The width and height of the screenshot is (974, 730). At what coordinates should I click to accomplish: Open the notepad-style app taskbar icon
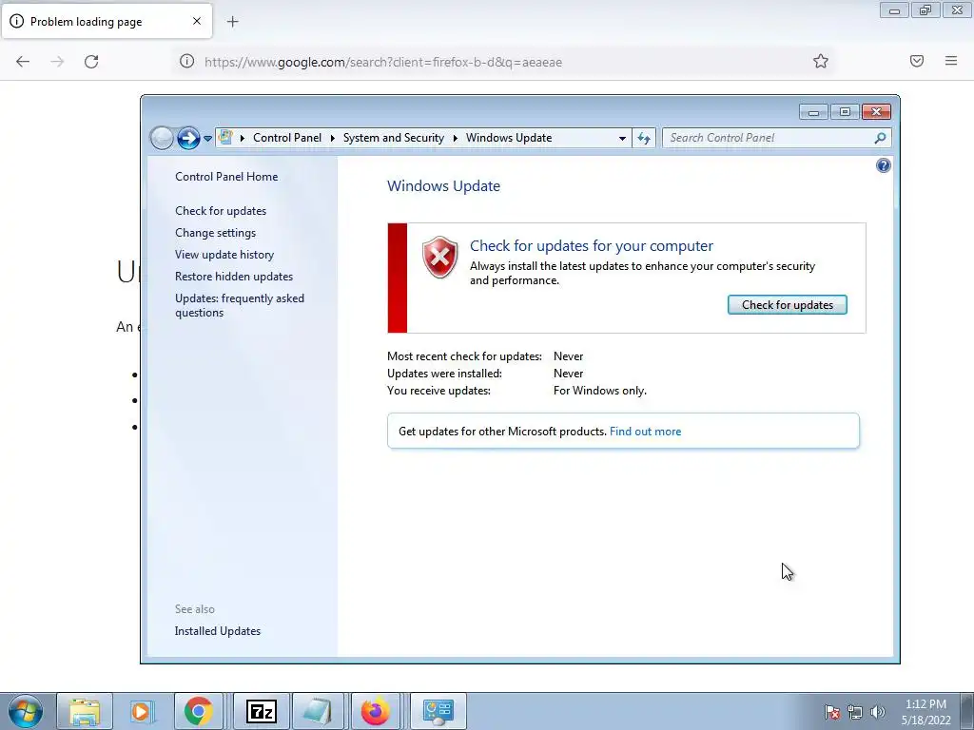point(318,711)
